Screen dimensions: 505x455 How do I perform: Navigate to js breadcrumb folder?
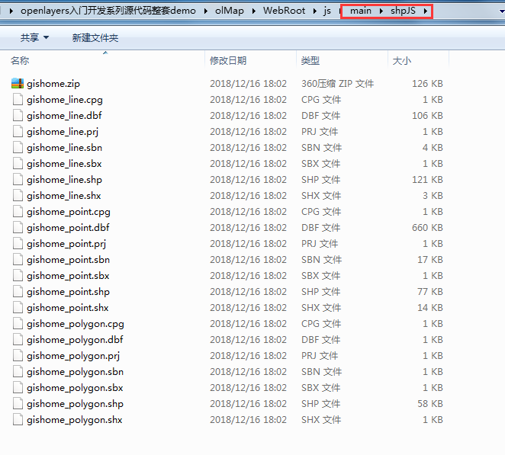tap(327, 11)
